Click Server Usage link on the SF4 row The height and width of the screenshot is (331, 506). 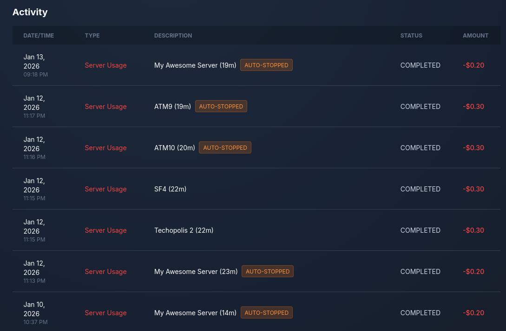[105, 189]
